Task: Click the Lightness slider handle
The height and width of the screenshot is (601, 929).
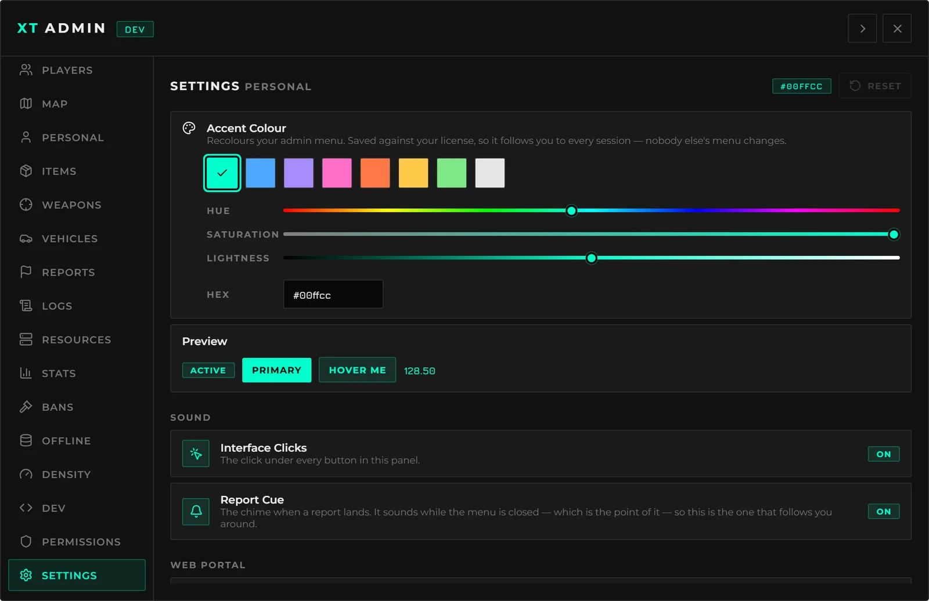Action: (x=591, y=258)
